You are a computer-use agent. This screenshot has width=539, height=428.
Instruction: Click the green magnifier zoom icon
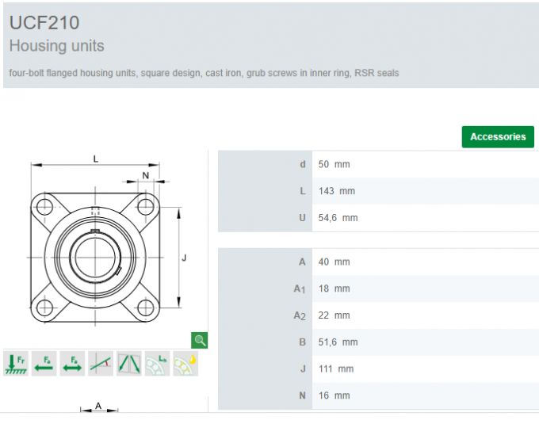tap(200, 340)
